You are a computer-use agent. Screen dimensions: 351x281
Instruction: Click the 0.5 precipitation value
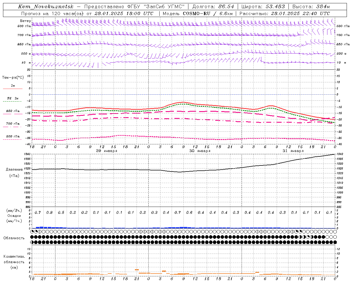61,213
